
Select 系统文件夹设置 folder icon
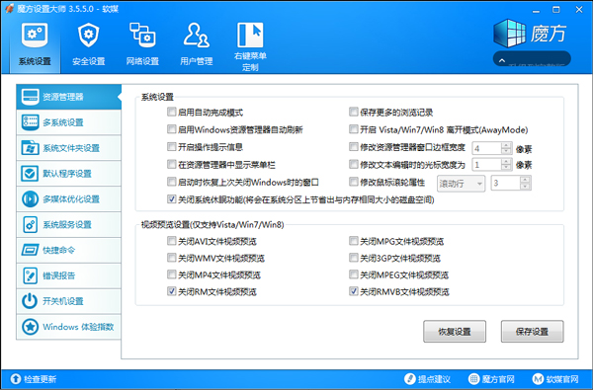click(30, 148)
